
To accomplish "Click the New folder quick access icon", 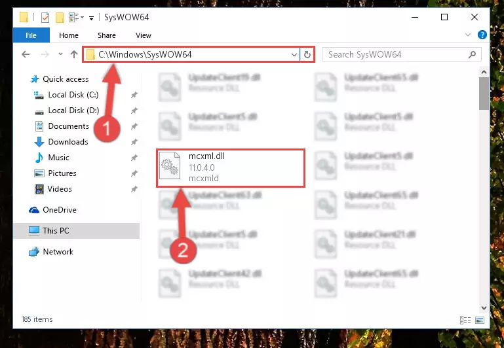I will tap(60, 17).
